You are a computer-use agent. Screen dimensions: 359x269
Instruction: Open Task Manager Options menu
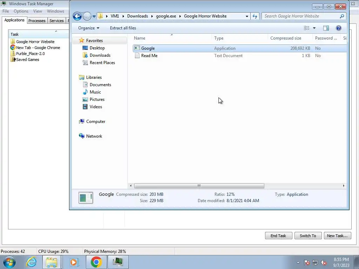coord(21,11)
